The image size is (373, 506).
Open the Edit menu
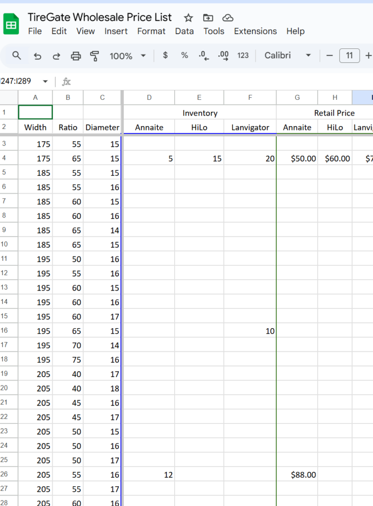59,31
